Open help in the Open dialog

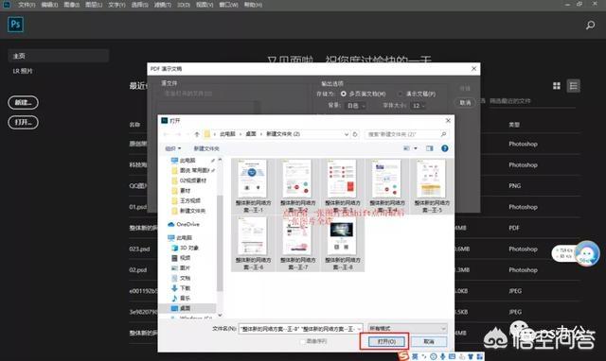click(x=445, y=148)
